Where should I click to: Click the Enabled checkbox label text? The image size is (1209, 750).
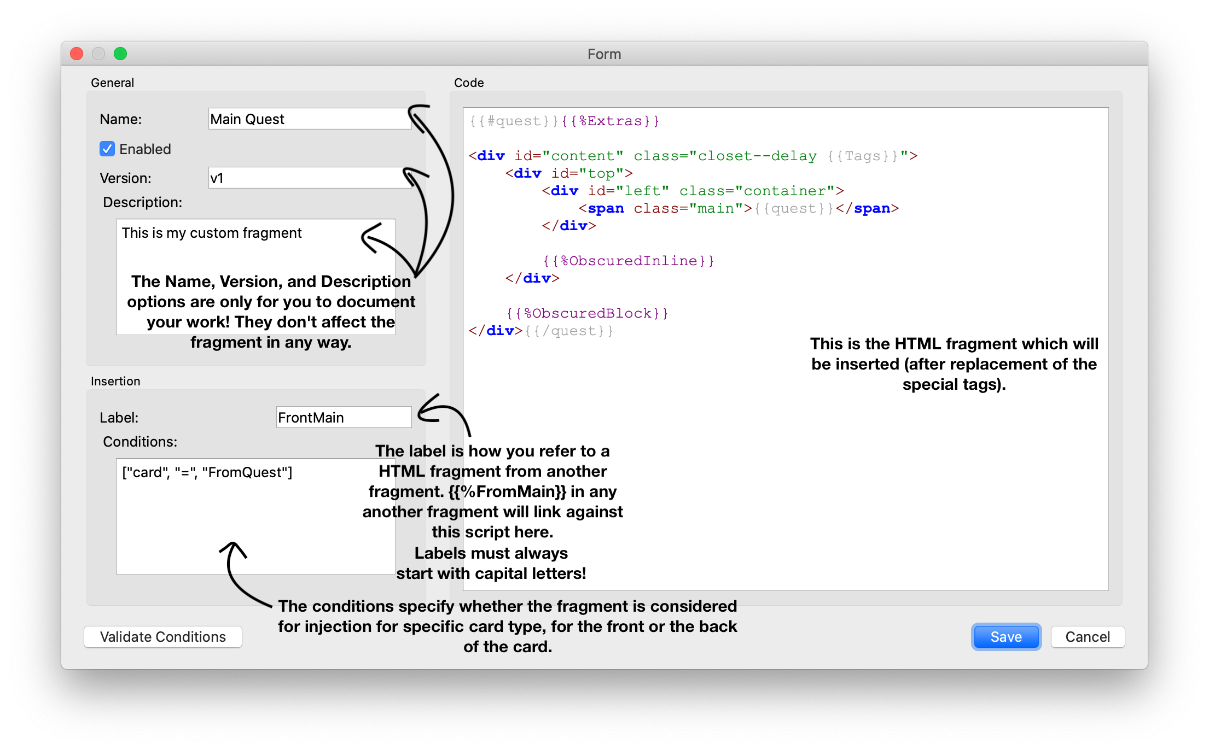click(x=145, y=149)
